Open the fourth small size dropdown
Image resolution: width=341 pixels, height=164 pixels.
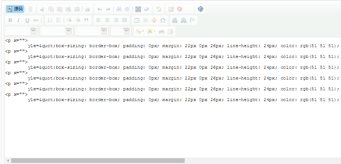point(121,31)
